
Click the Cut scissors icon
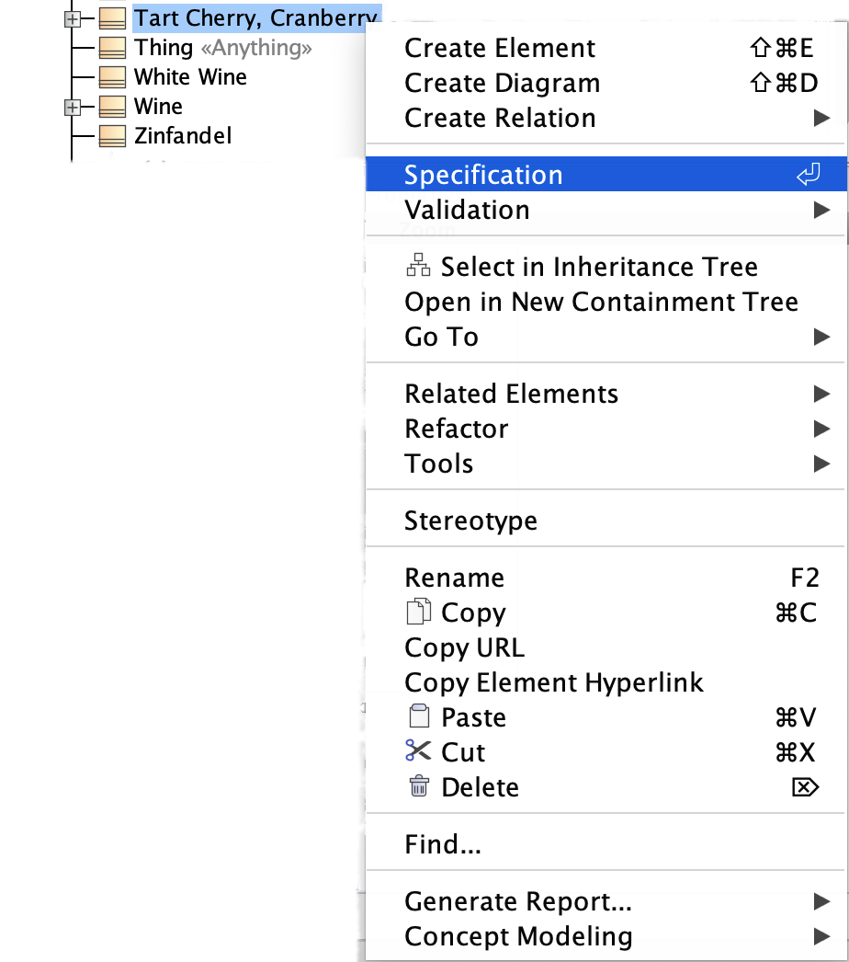click(x=418, y=752)
